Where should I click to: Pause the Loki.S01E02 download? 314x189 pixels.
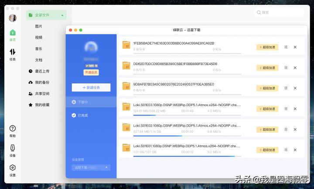[x=286, y=129]
